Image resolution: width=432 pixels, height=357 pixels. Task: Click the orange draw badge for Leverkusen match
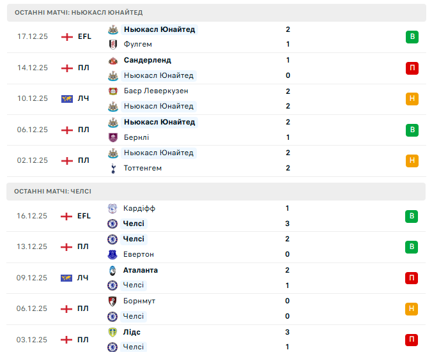[x=412, y=99]
